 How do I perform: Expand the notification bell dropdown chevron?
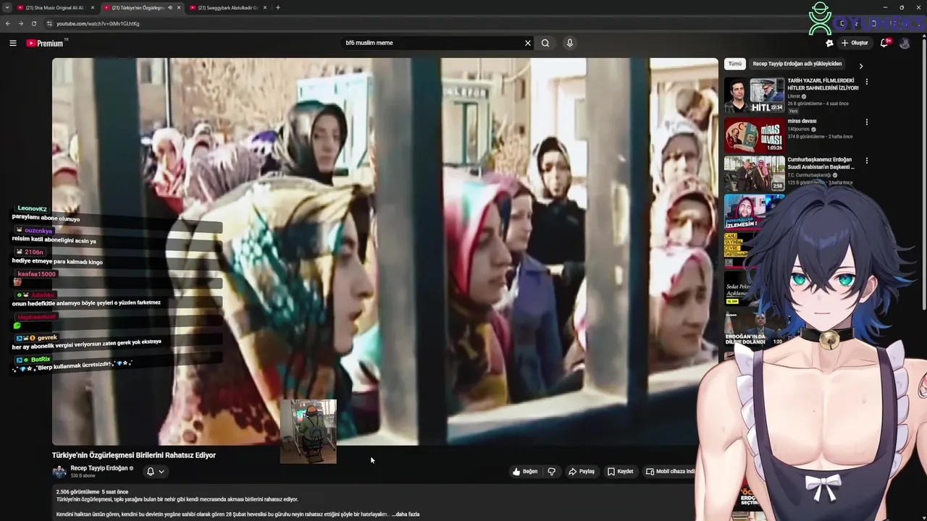point(162,471)
